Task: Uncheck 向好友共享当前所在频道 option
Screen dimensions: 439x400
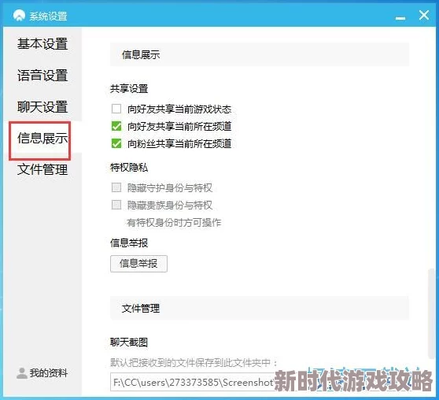Action: [116, 126]
